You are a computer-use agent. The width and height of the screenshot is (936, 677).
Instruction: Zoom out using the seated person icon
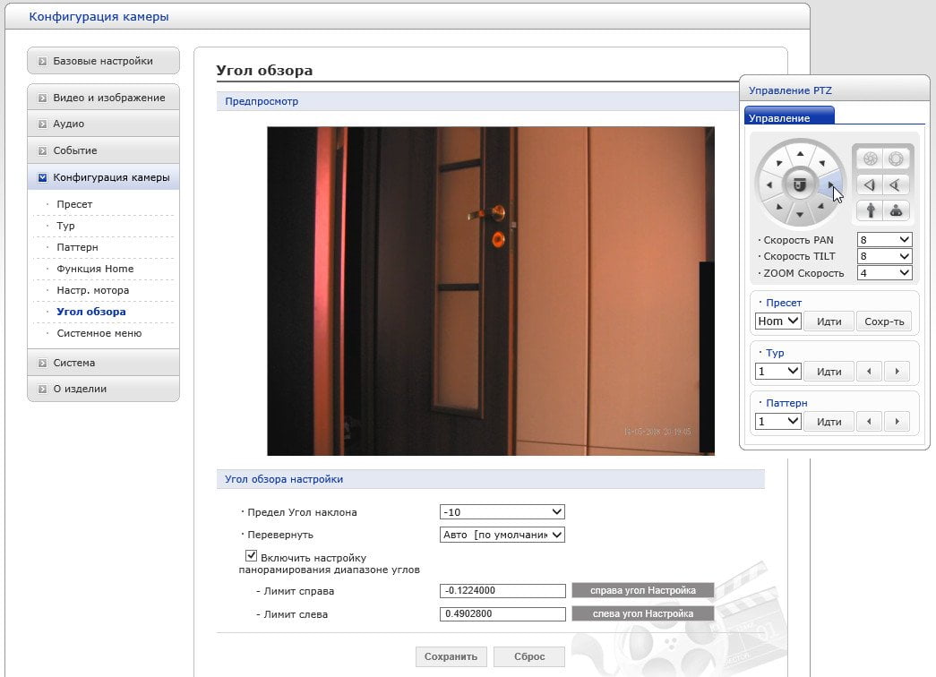coord(896,210)
